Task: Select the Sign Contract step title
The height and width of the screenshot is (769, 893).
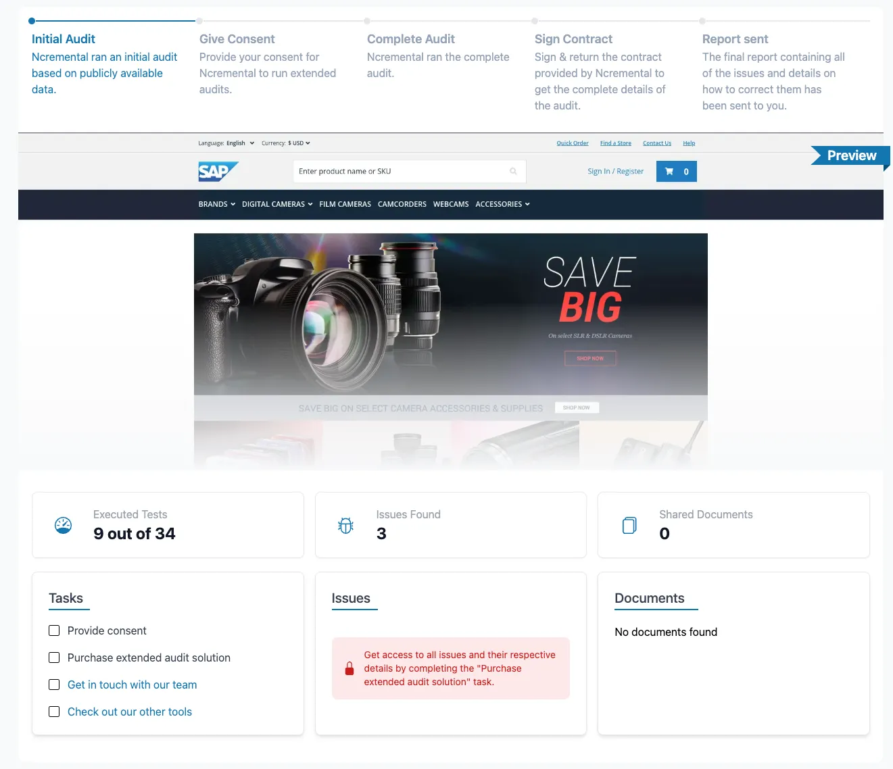Action: (x=573, y=39)
